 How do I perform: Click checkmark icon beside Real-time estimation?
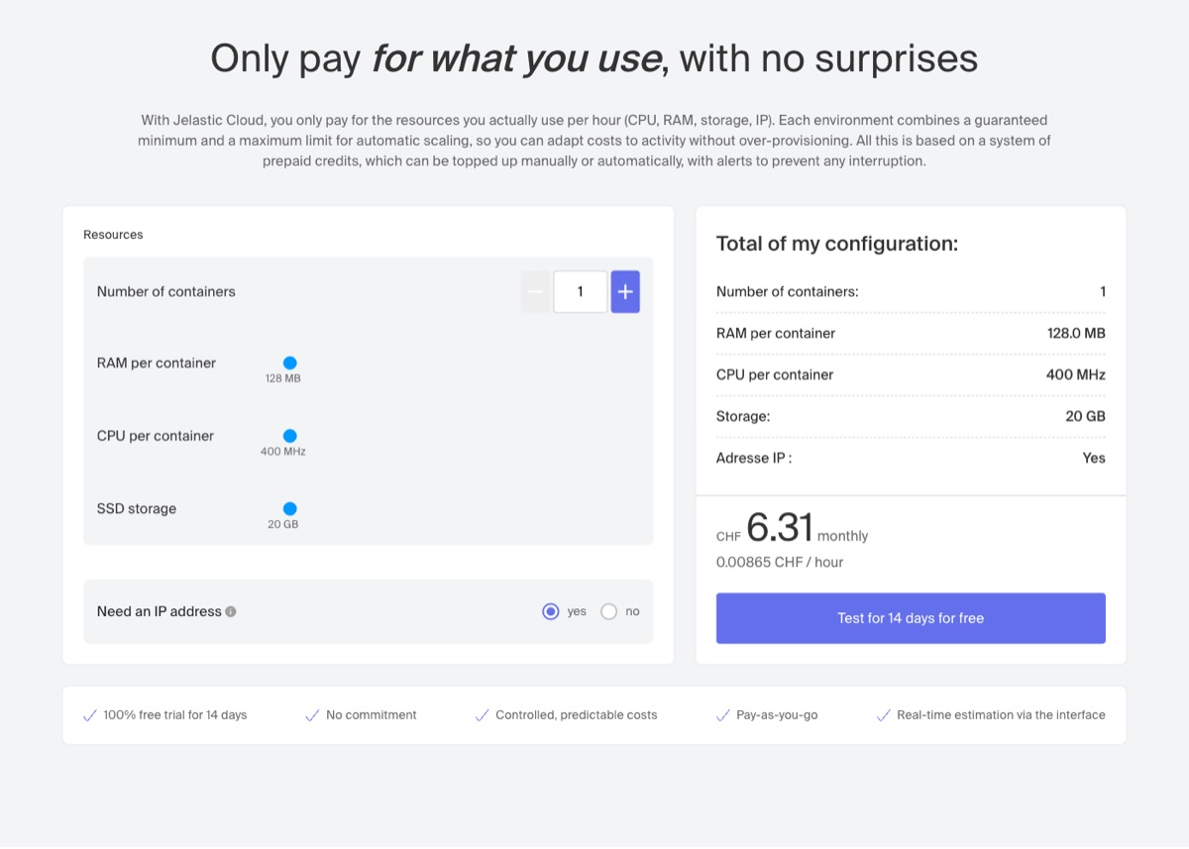884,715
